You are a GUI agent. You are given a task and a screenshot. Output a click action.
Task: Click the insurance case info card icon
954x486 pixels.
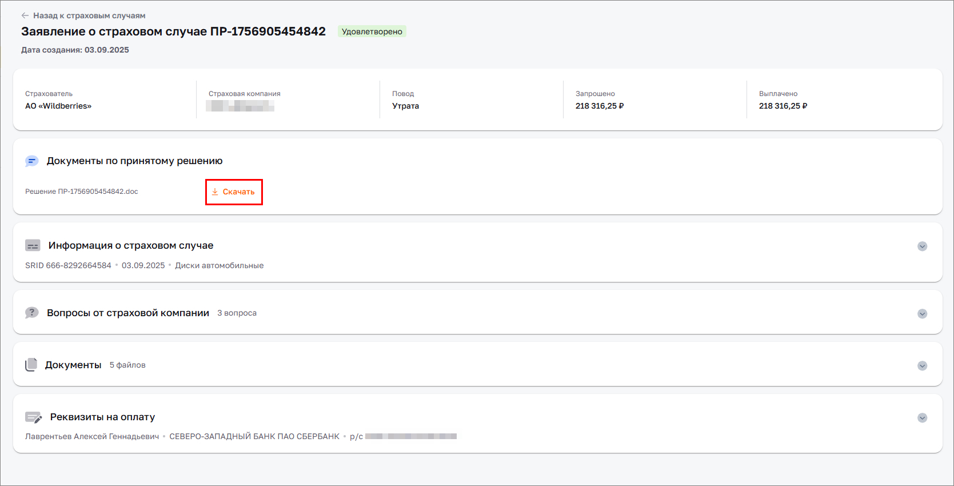click(33, 246)
